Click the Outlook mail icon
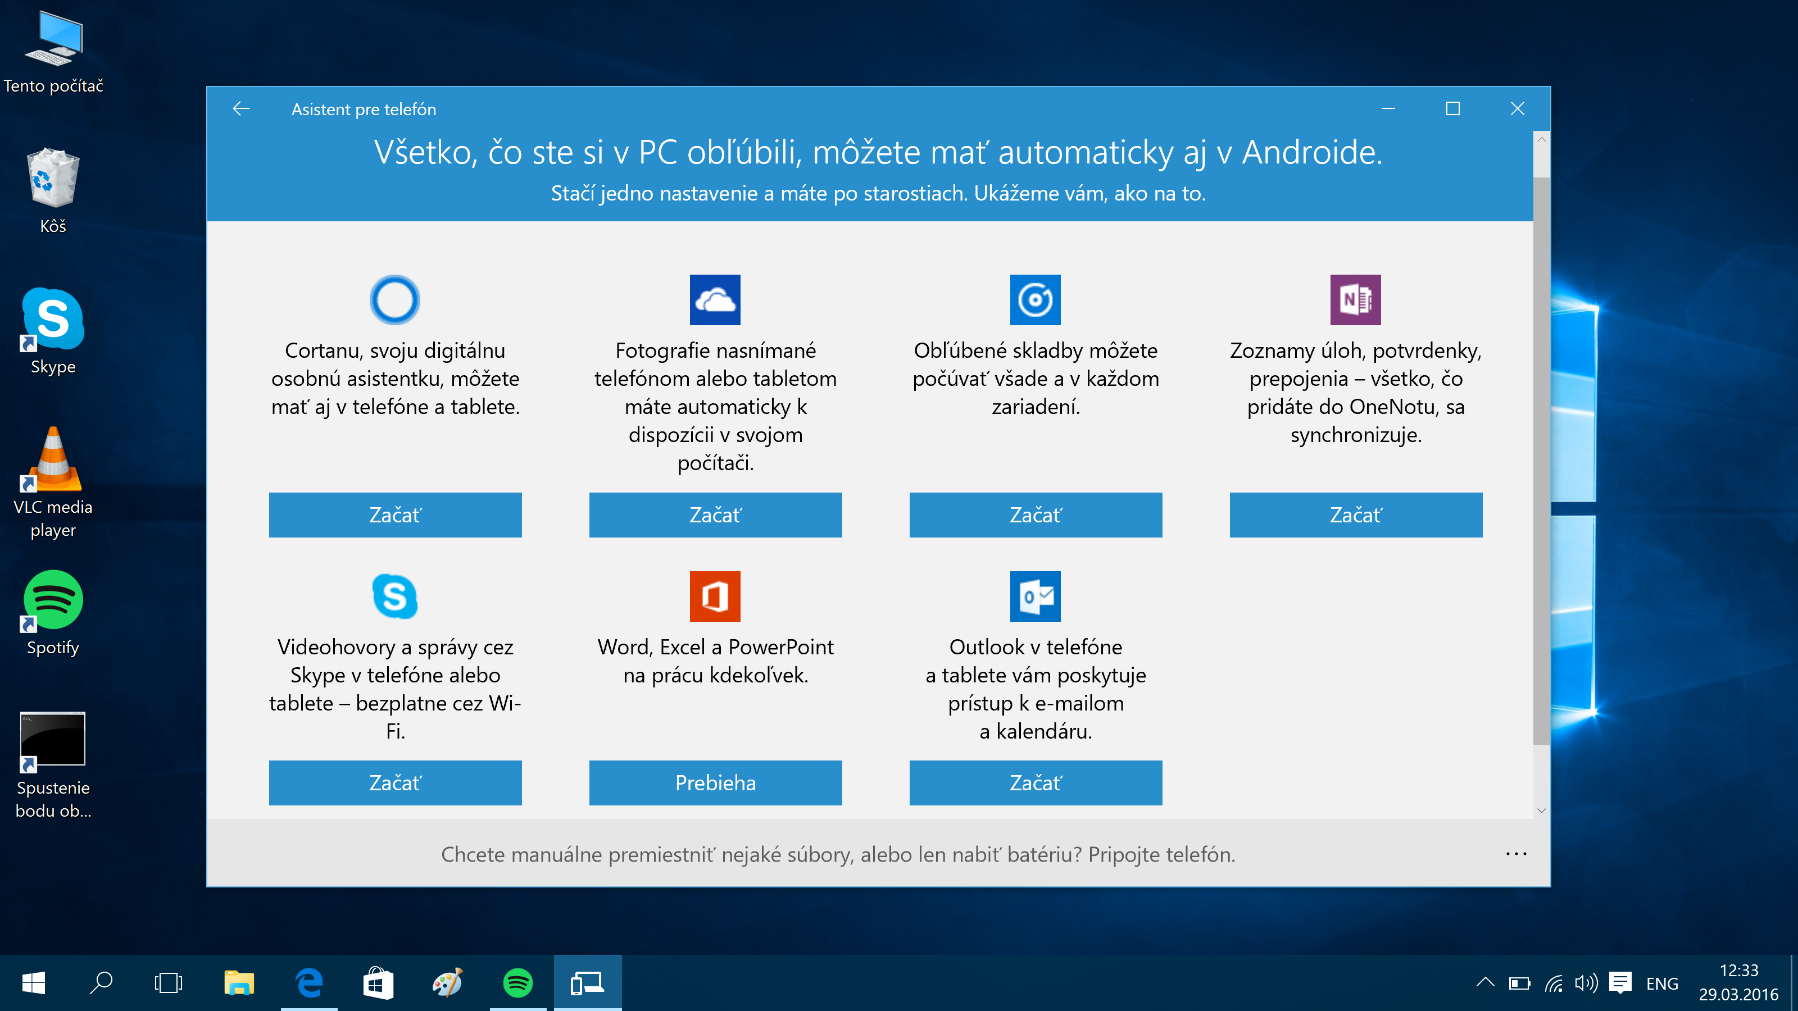The width and height of the screenshot is (1798, 1011). 1035,596
